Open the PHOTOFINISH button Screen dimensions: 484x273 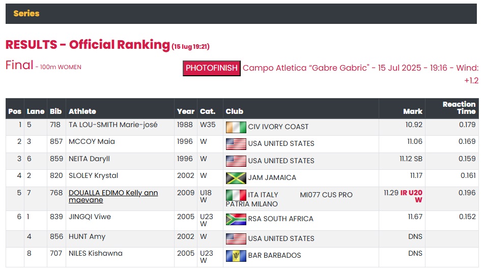tap(211, 68)
